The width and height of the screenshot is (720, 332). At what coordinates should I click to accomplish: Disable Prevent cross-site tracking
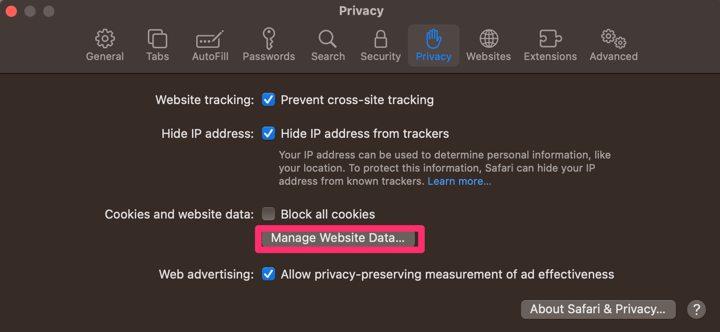tap(268, 99)
